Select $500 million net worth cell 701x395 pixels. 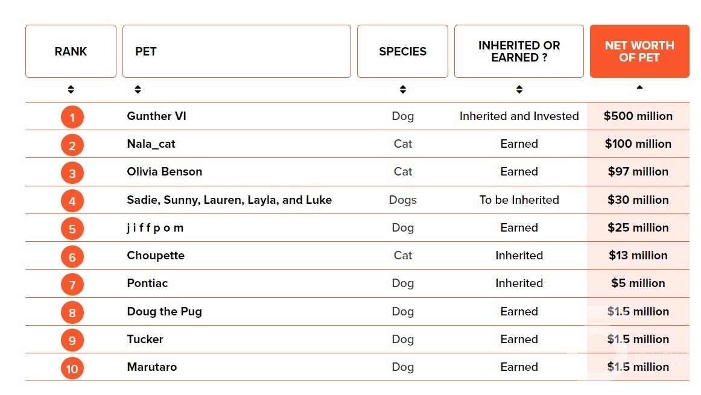coord(638,116)
